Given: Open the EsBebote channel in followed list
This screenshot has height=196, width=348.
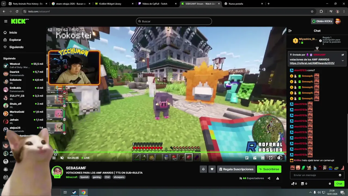Looking at the screenshot, I should pos(23,81).
